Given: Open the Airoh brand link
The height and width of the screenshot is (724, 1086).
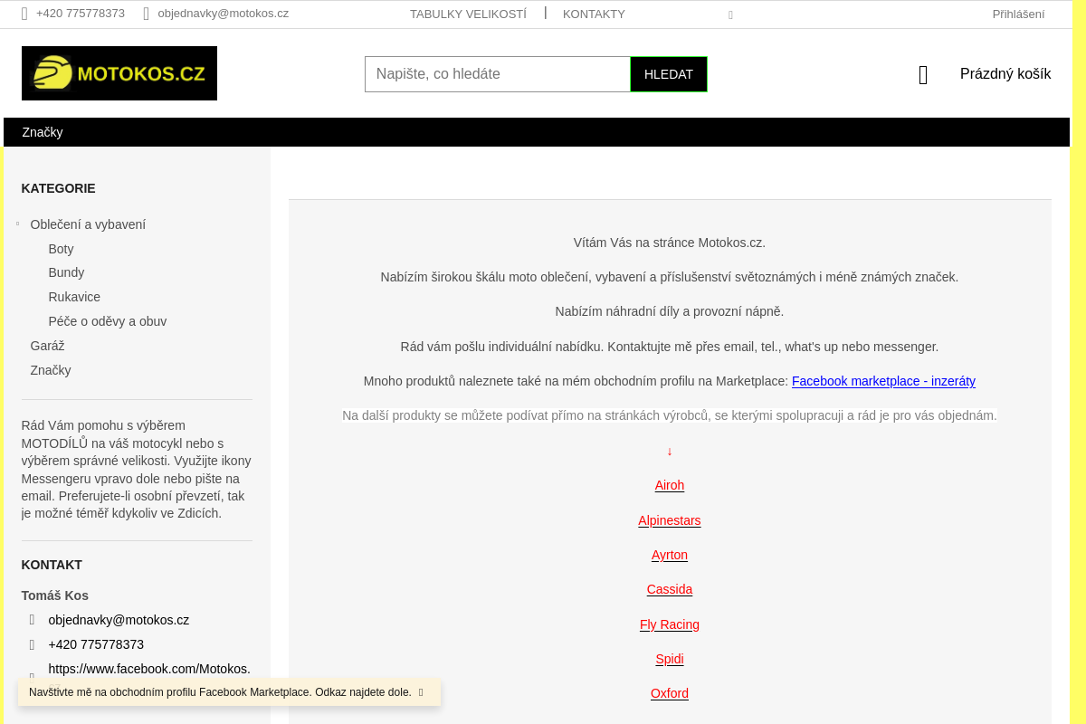Looking at the screenshot, I should click(670, 485).
